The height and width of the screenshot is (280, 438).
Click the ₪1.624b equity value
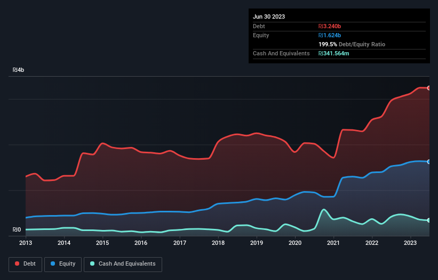[x=330, y=35]
